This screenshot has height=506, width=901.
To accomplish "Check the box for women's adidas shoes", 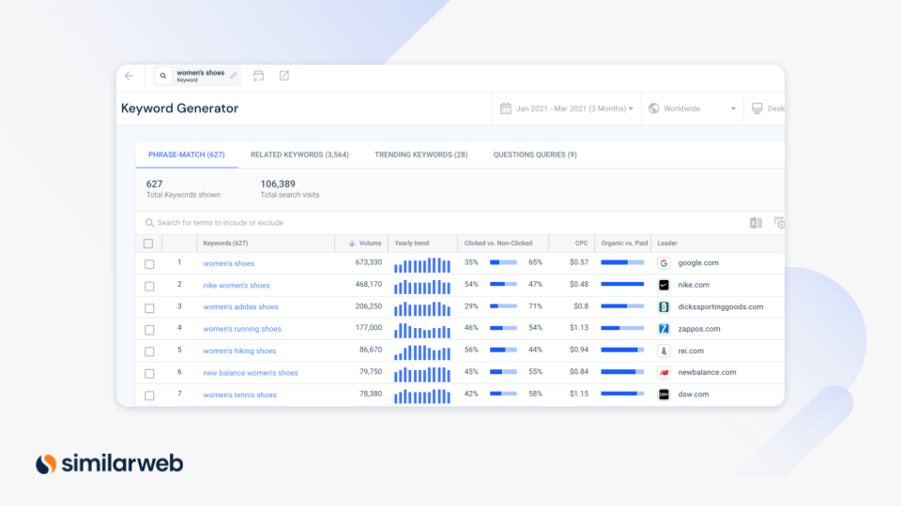I will pyautogui.click(x=149, y=308).
